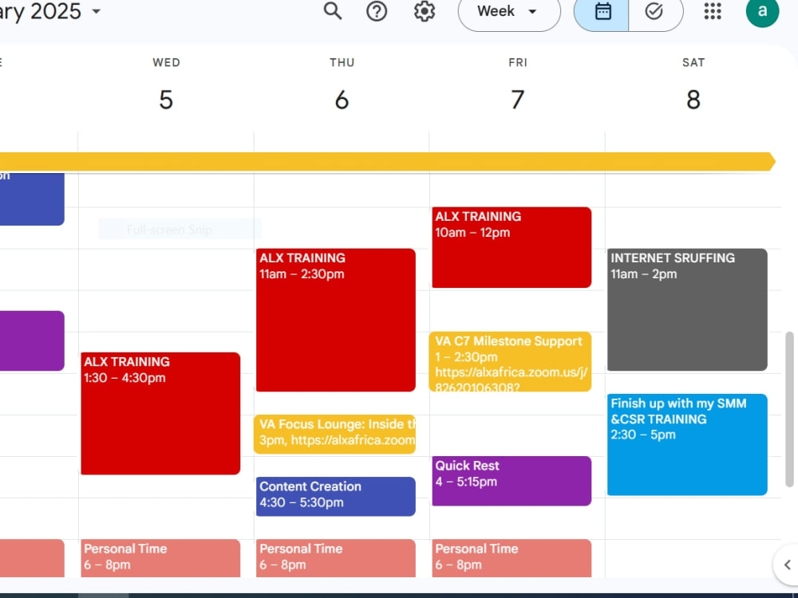798x598 pixels.
Task: Select Saturday 8 date header
Action: [693, 99]
